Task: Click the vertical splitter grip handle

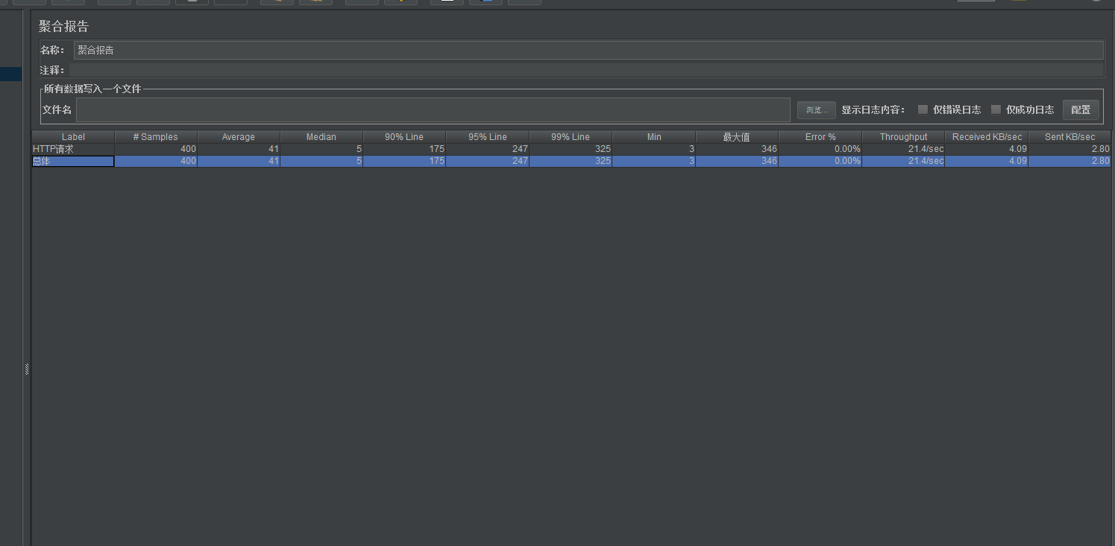Action: [x=27, y=369]
